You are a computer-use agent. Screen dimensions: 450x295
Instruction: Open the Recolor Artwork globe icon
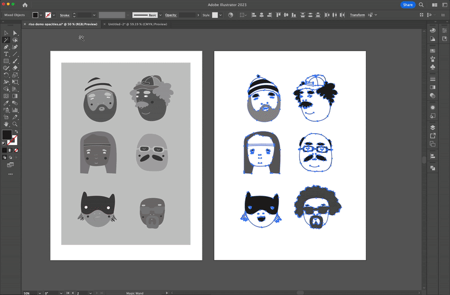pyautogui.click(x=231, y=15)
